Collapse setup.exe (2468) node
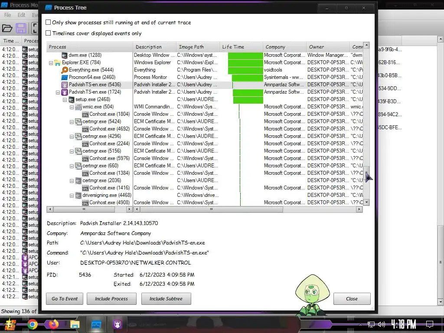Viewport: 444px width, 333px height. click(65, 100)
